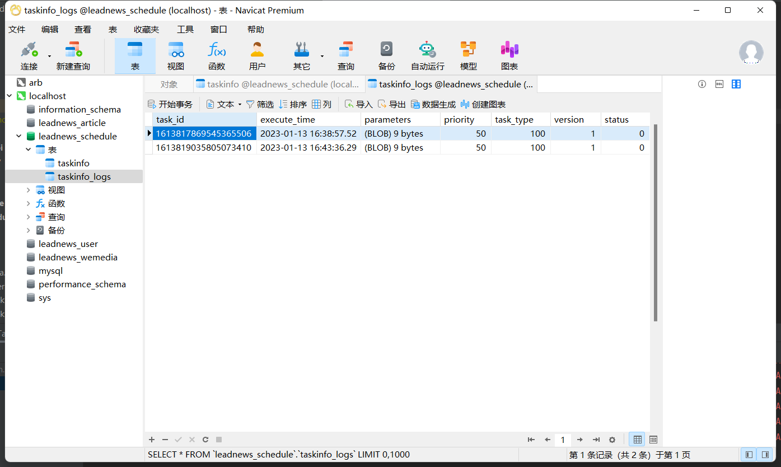
Task: Select the Table (表) toolbar icon
Action: 135,55
